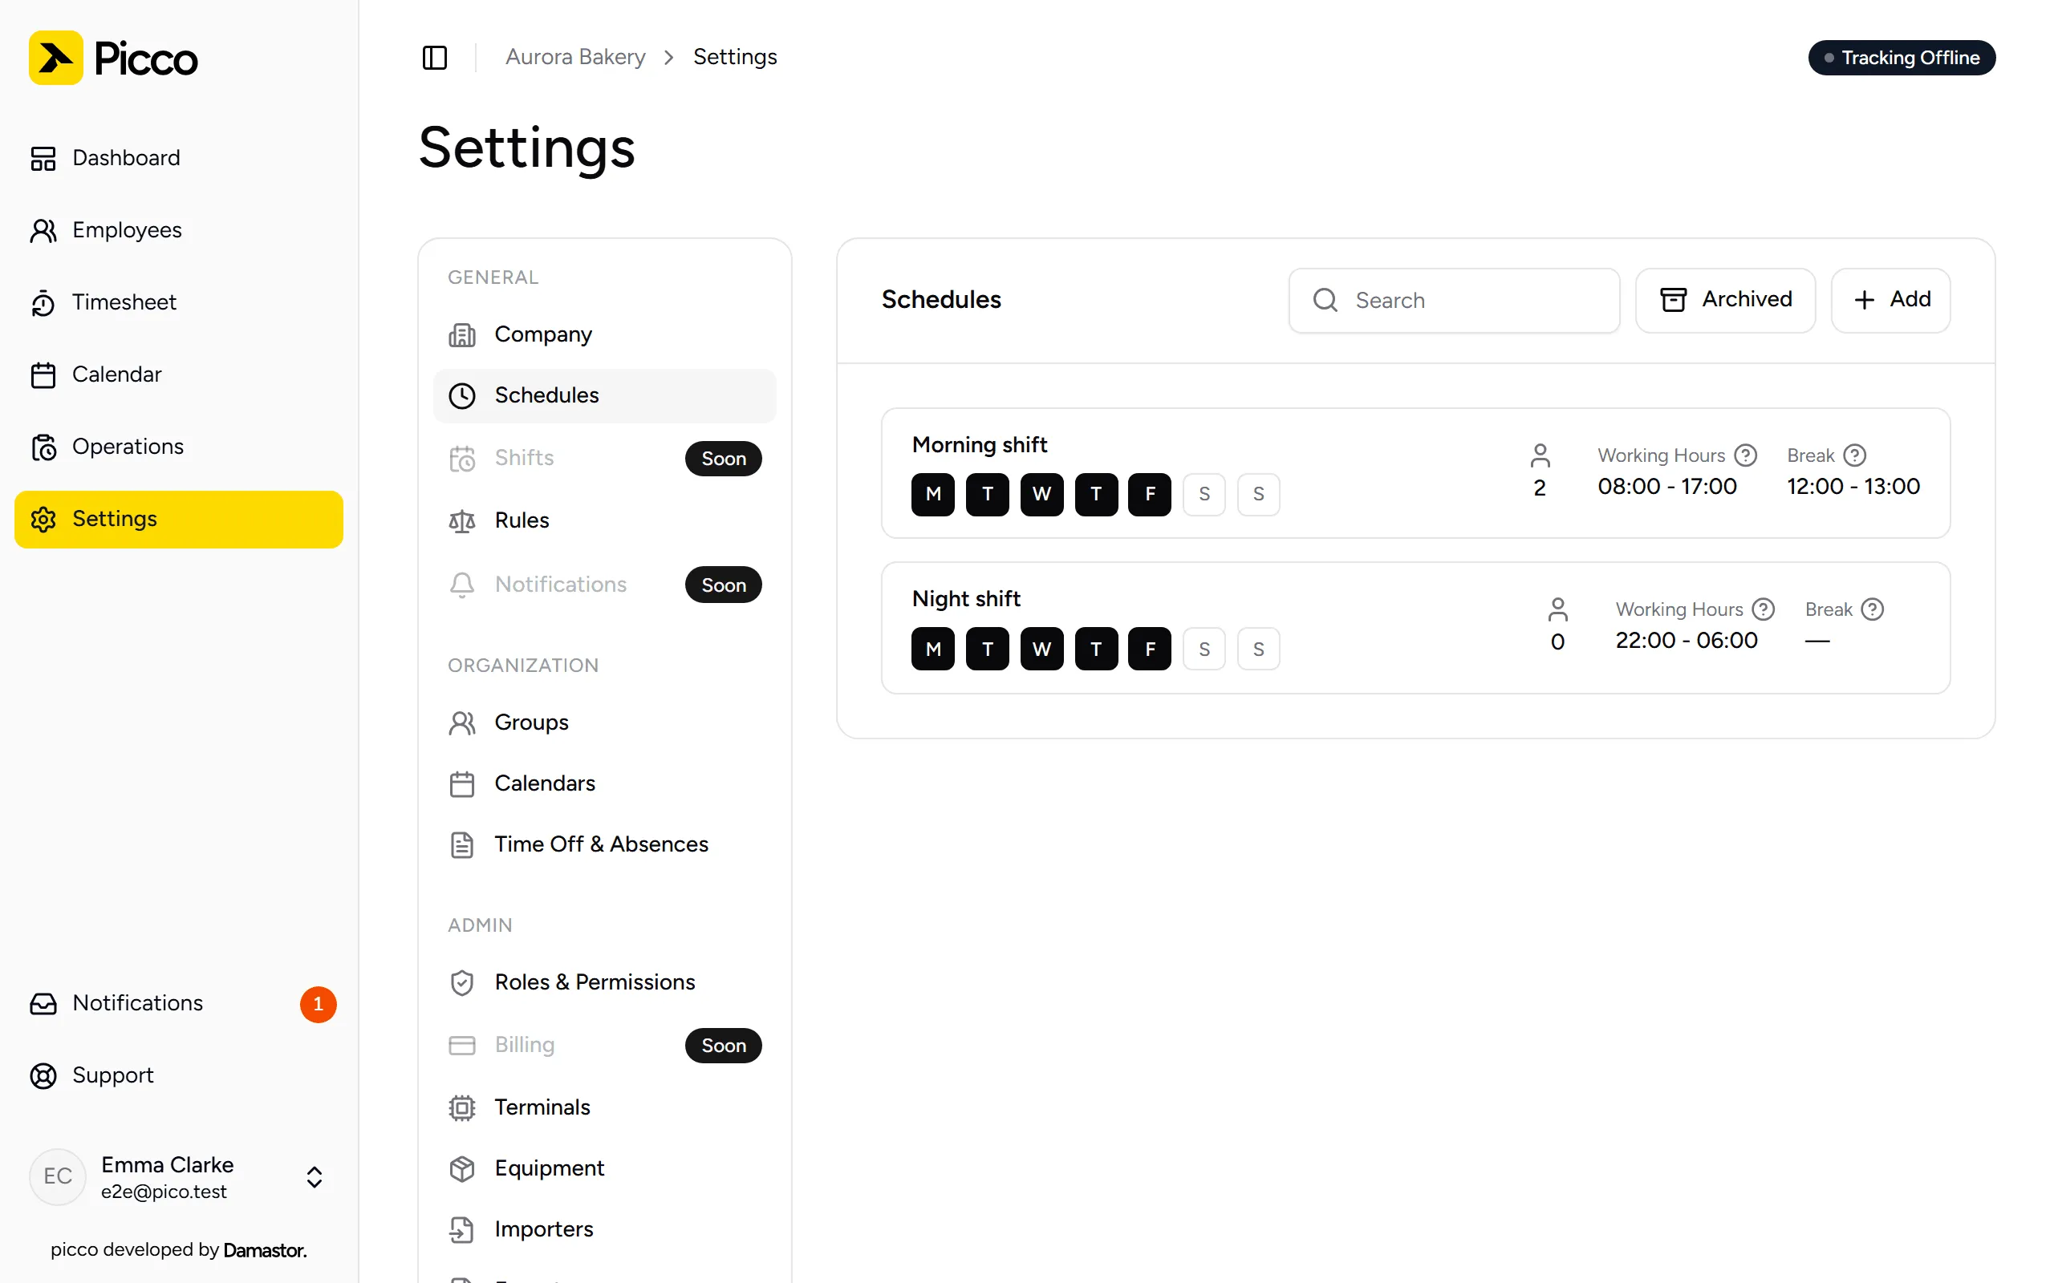The width and height of the screenshot is (2054, 1283).
Task: Select Settings in the main sidebar
Action: tap(178, 519)
